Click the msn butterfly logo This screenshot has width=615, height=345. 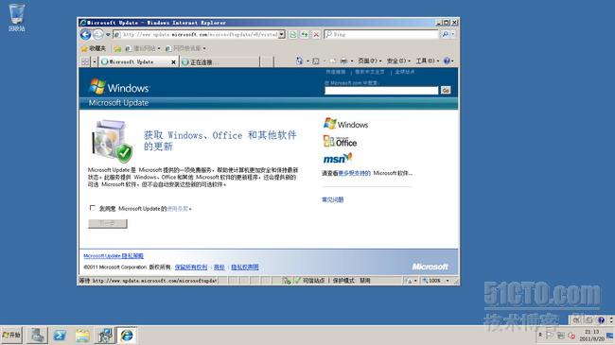pyautogui.click(x=338, y=158)
